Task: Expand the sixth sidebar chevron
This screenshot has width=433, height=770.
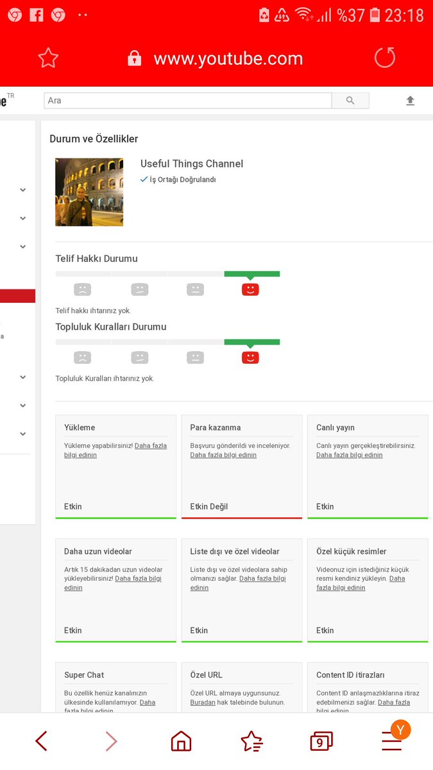Action: [23, 434]
